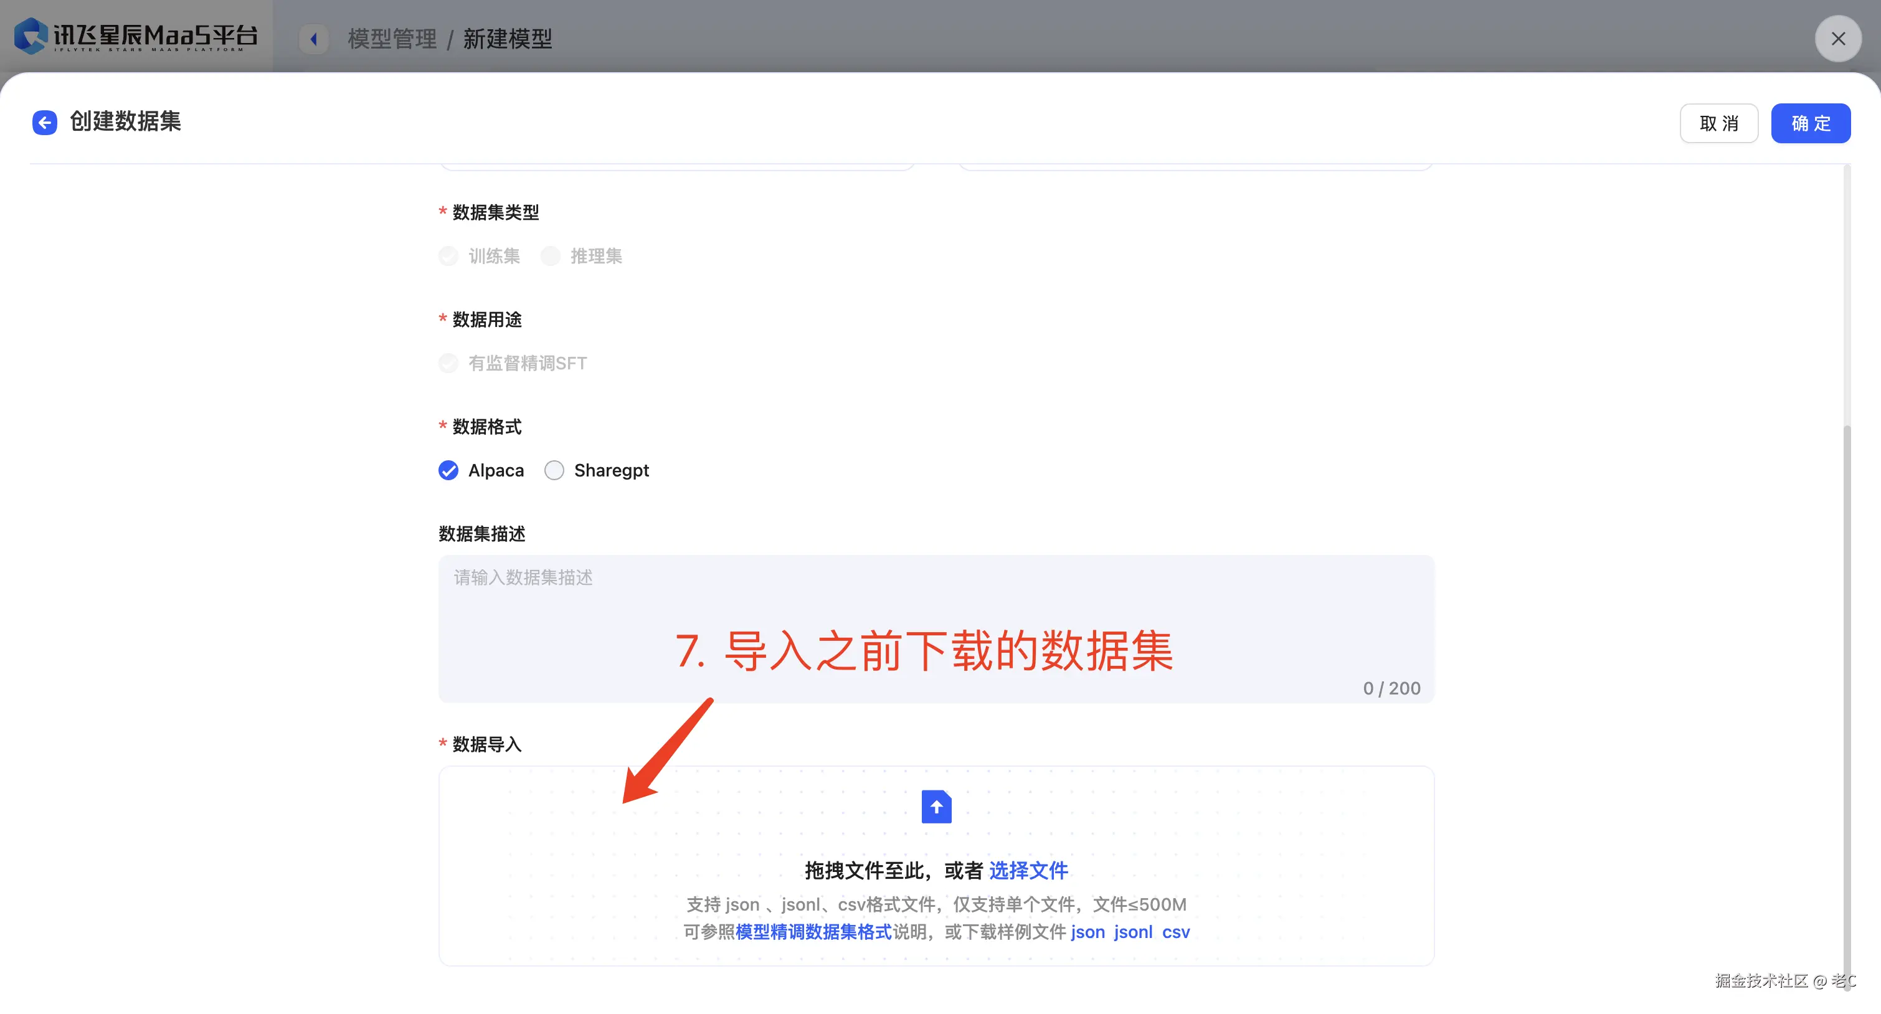The width and height of the screenshot is (1881, 1014).
Task: Click the blue upload icon in the drop zone
Action: tap(936, 807)
